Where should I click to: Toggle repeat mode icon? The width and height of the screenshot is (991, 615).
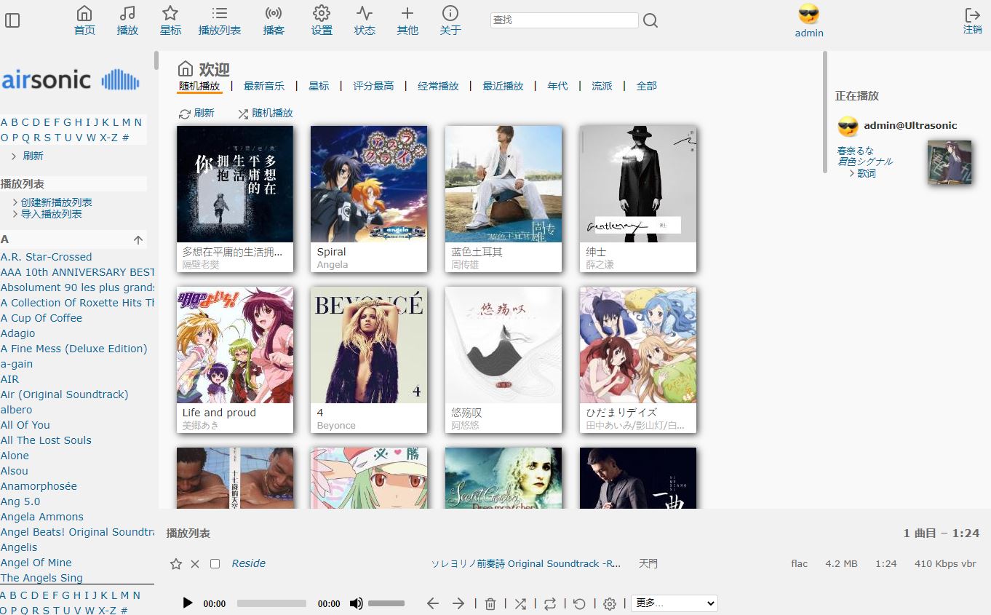[550, 603]
